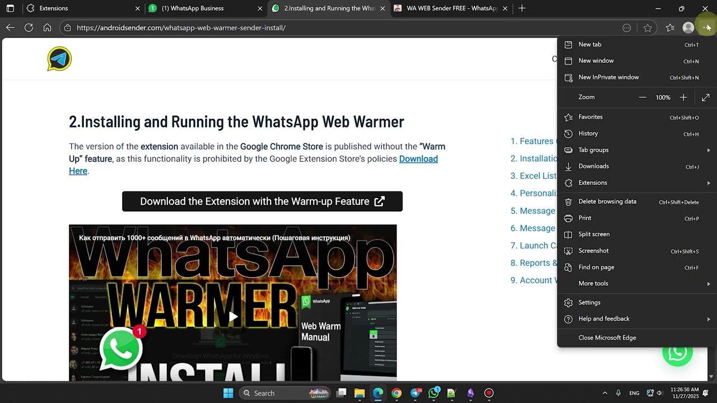The image size is (717, 403).
Task: Take a Screenshot via the menu
Action: 637,251
